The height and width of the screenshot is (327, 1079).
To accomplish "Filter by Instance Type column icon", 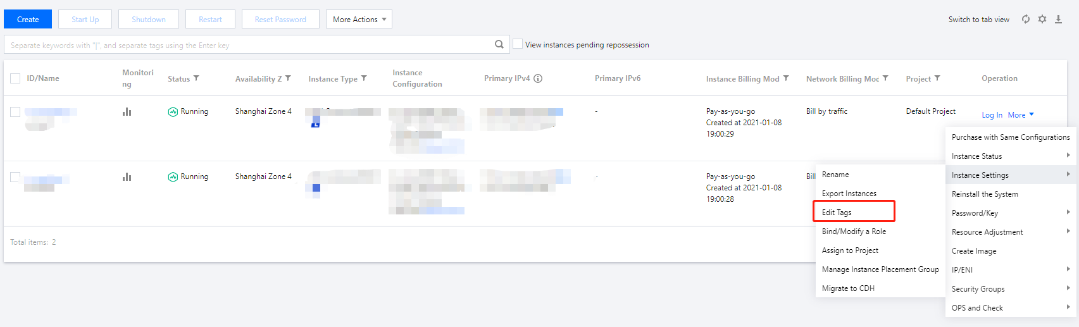I will coord(364,78).
